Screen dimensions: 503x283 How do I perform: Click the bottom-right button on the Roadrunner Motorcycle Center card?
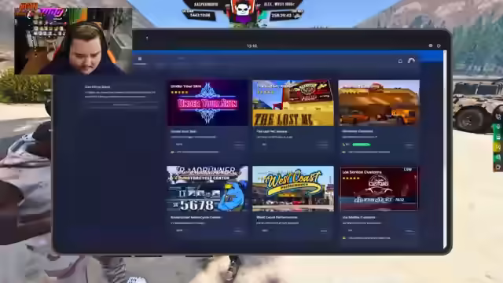[238, 231]
